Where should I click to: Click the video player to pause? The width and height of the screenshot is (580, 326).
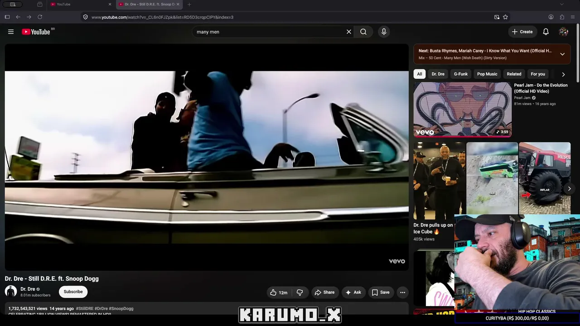207,157
